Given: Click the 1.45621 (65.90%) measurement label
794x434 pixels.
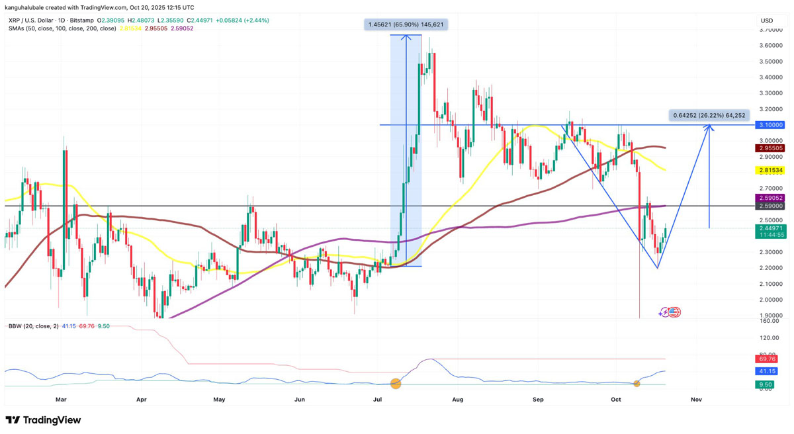Looking at the screenshot, I should tap(406, 24).
